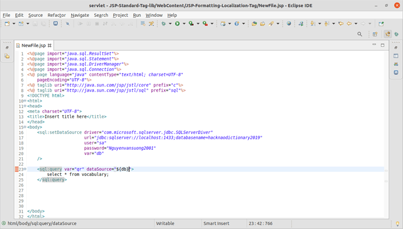Viewport: 403px width, 229px height.
Task: Open the Window menu
Action: click(154, 15)
